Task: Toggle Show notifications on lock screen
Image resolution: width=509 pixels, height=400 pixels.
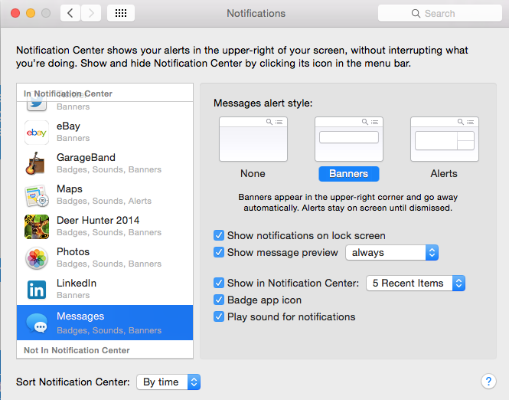Action: pos(219,235)
